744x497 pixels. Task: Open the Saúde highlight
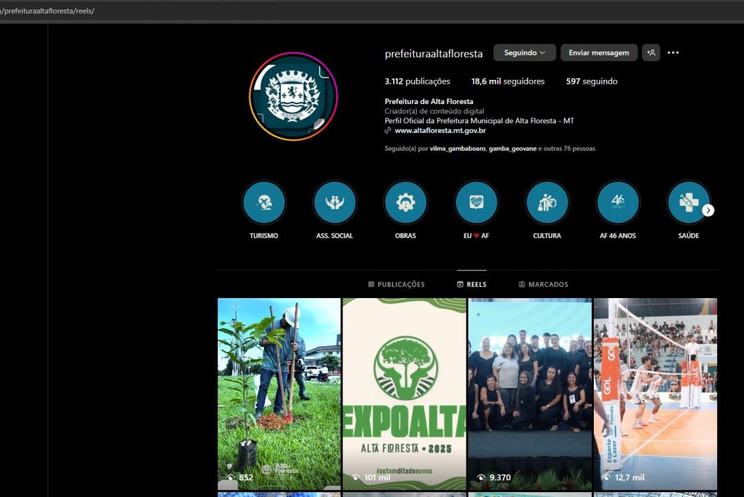point(688,202)
